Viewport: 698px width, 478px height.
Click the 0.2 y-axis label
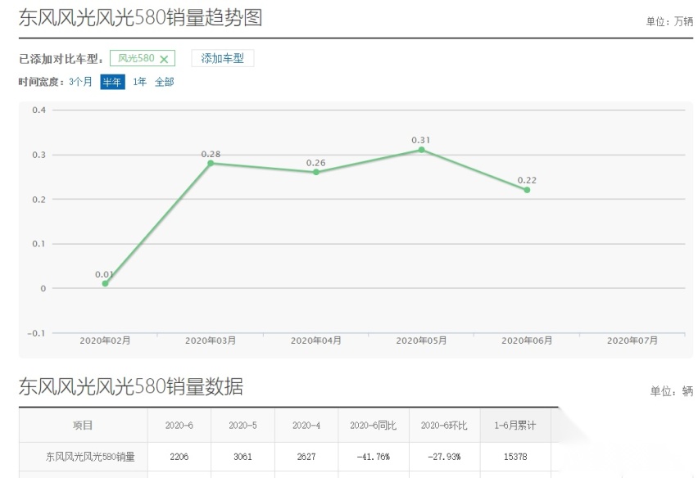[39, 200]
